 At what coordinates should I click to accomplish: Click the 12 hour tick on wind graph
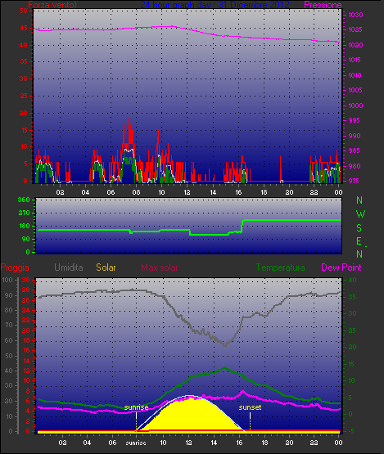pyautogui.click(x=187, y=192)
